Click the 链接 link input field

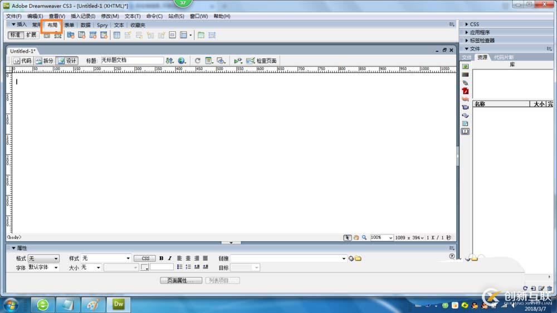[288, 258]
